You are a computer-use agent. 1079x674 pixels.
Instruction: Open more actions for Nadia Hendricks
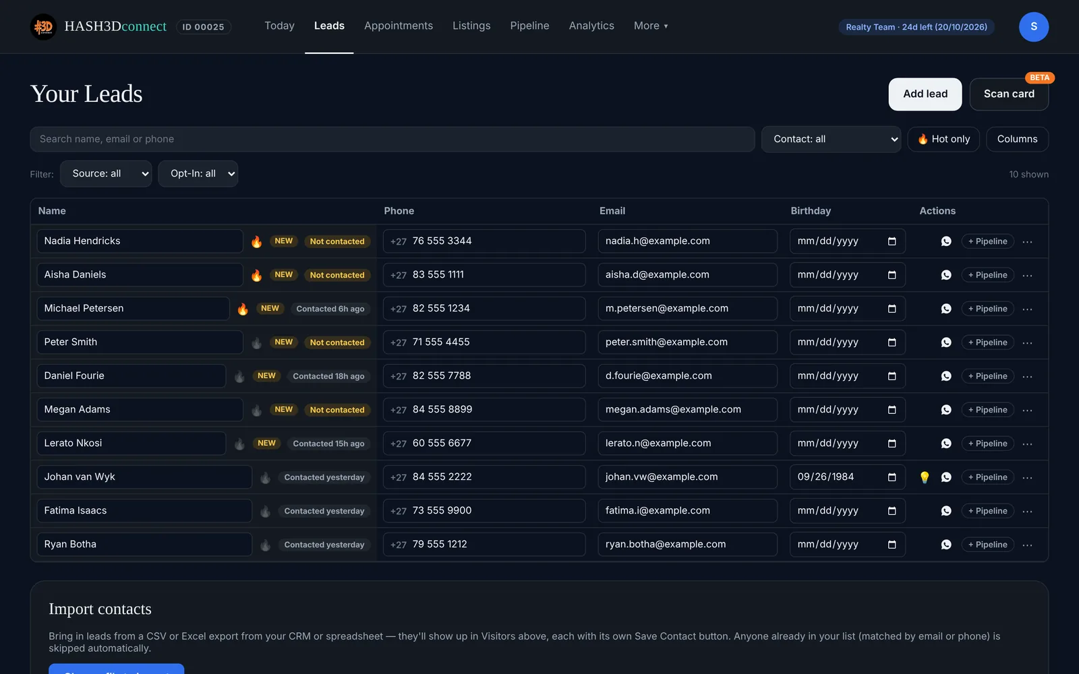click(1027, 241)
